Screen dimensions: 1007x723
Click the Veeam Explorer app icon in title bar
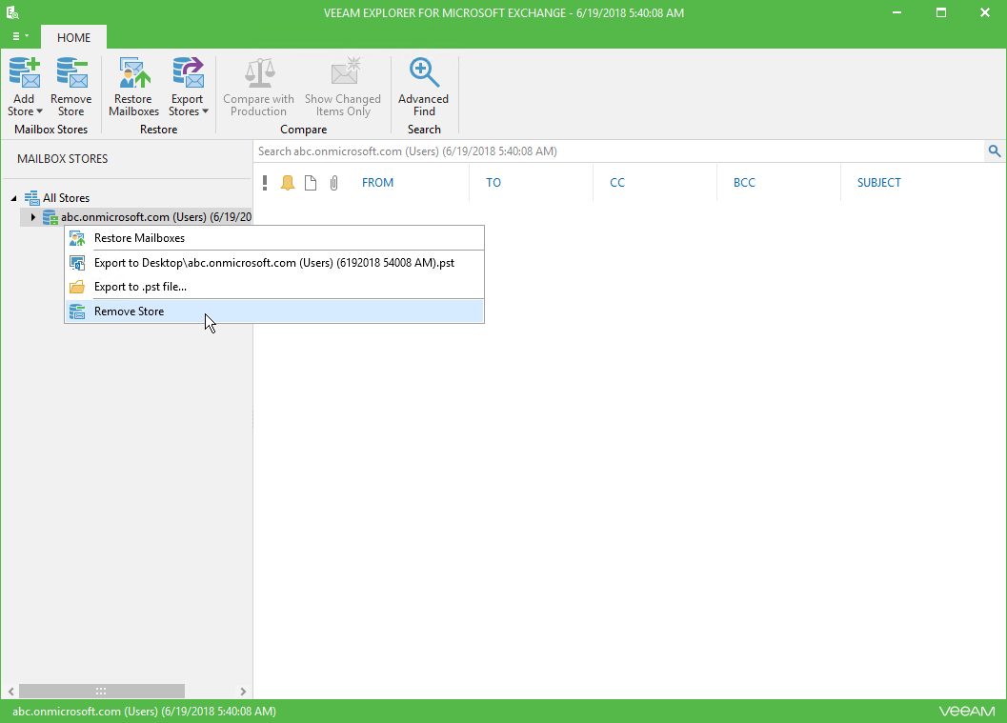12,12
